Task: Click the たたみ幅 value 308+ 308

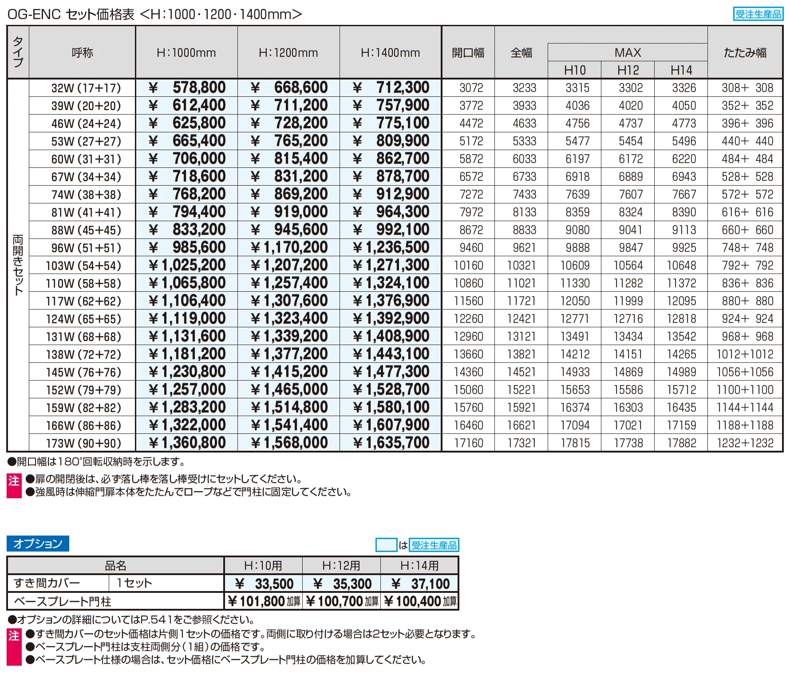Action: [x=747, y=88]
